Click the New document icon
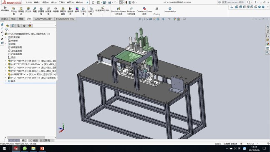 pyautogui.click(x=93, y=3)
